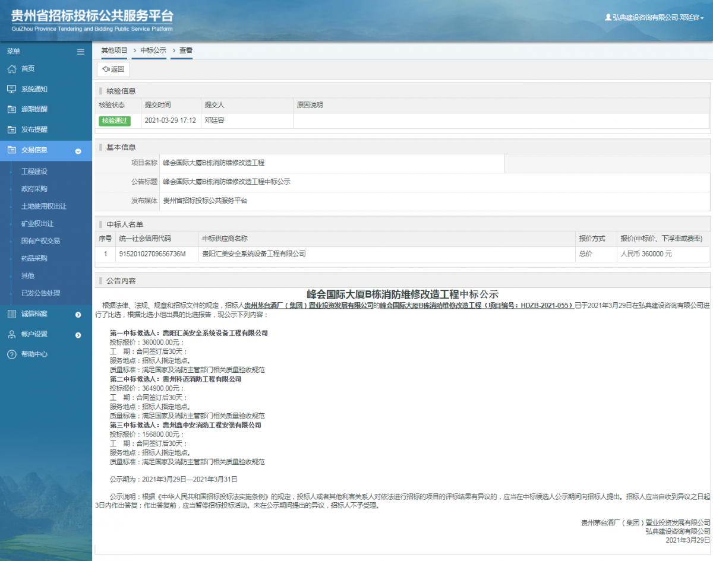
Task: Collapse the 核验信息 panel header icon
Action: [101, 91]
